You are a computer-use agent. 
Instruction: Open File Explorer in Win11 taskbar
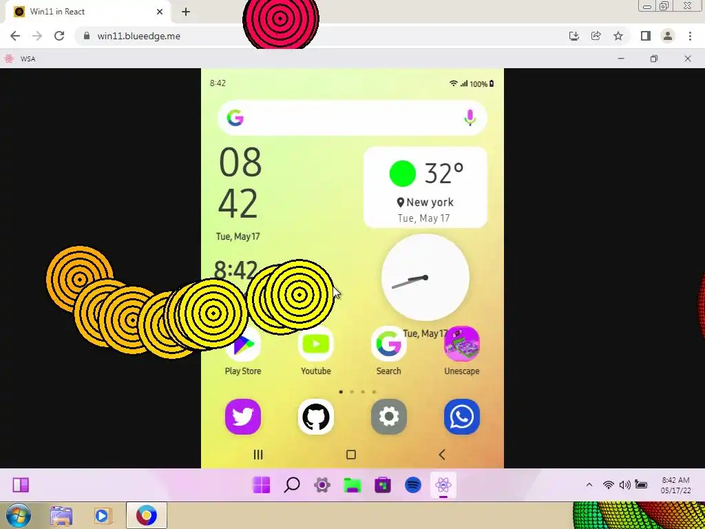(352, 485)
